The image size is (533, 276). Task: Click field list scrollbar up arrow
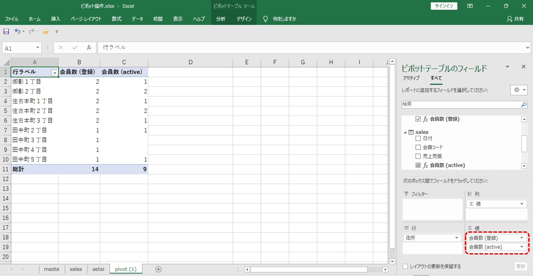(524, 119)
